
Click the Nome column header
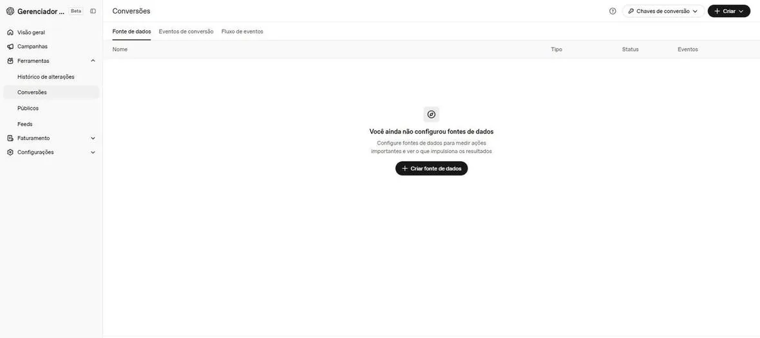(120, 49)
